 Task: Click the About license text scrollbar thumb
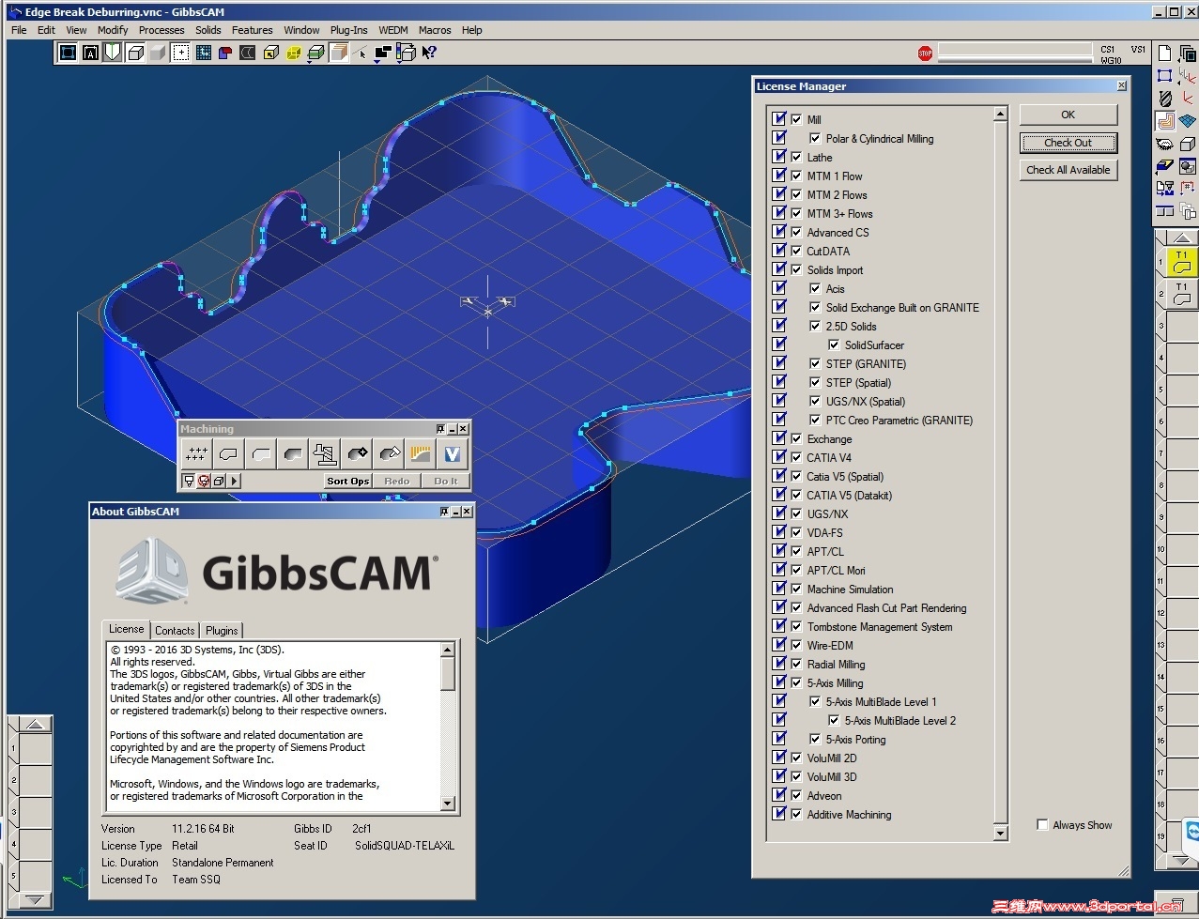[x=447, y=673]
